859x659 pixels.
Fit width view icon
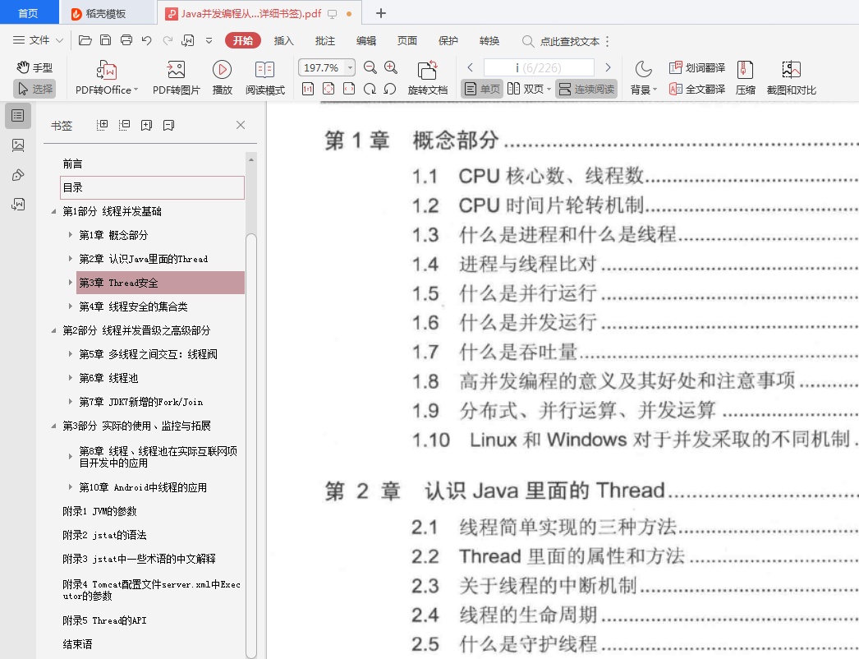pos(349,89)
